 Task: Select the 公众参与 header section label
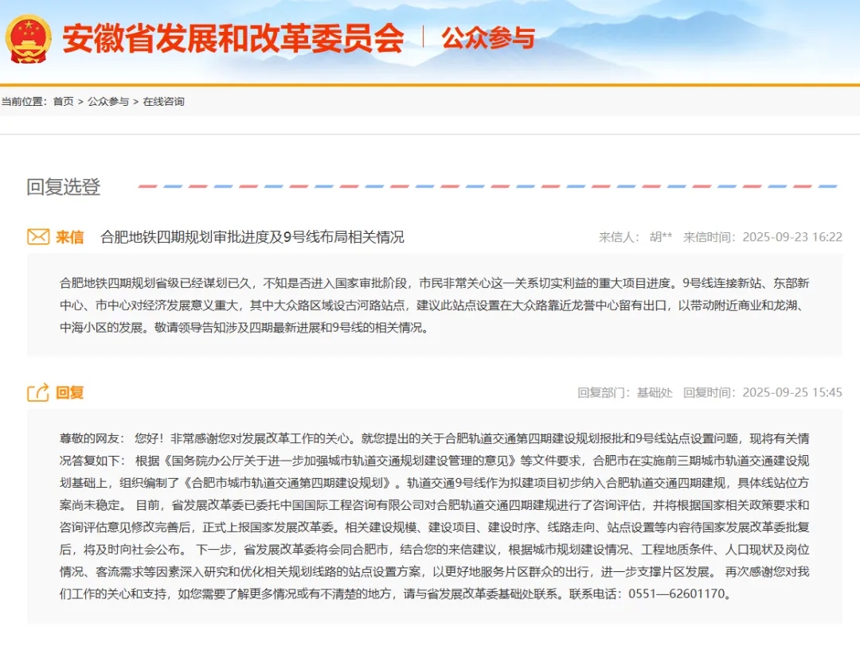coord(487,38)
